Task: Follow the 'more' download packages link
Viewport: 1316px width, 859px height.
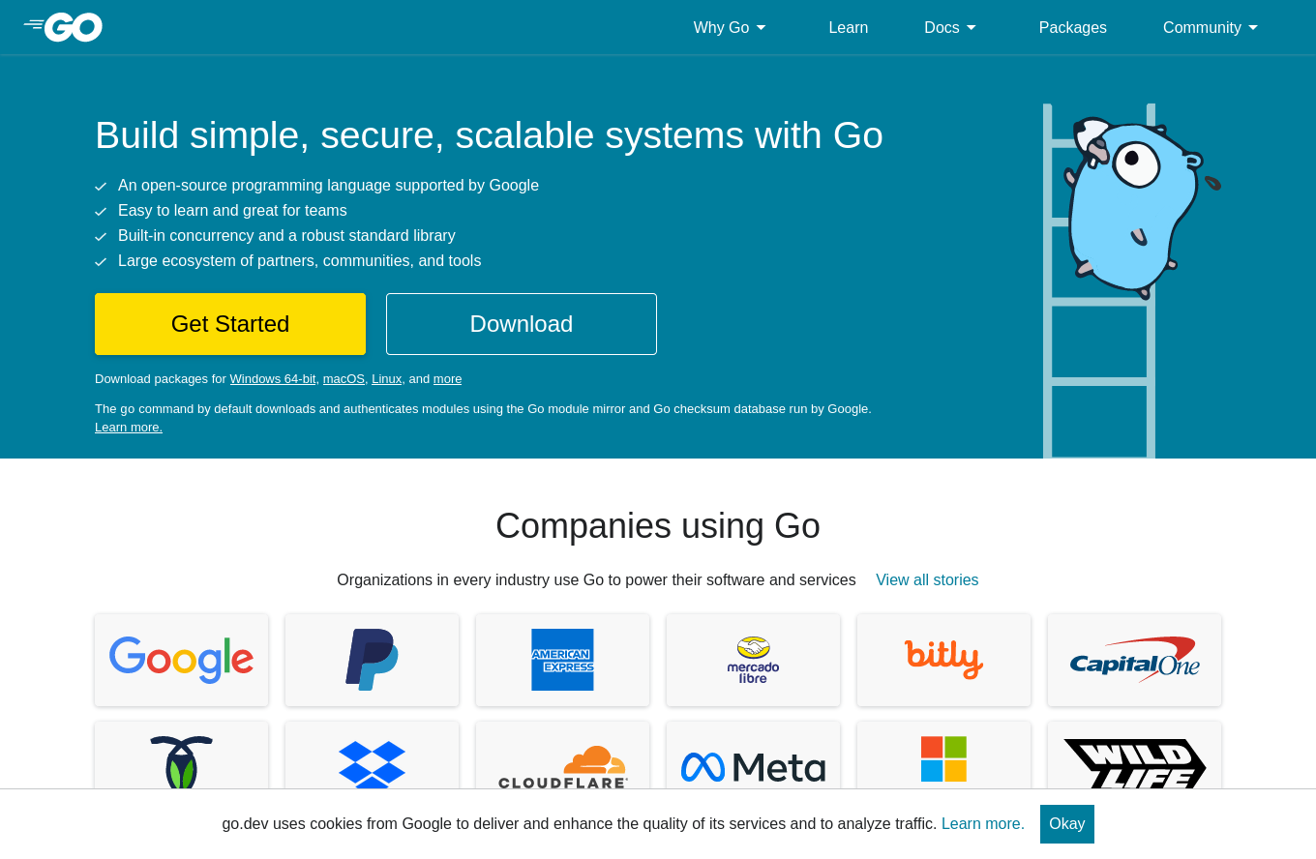Action: click(x=447, y=379)
